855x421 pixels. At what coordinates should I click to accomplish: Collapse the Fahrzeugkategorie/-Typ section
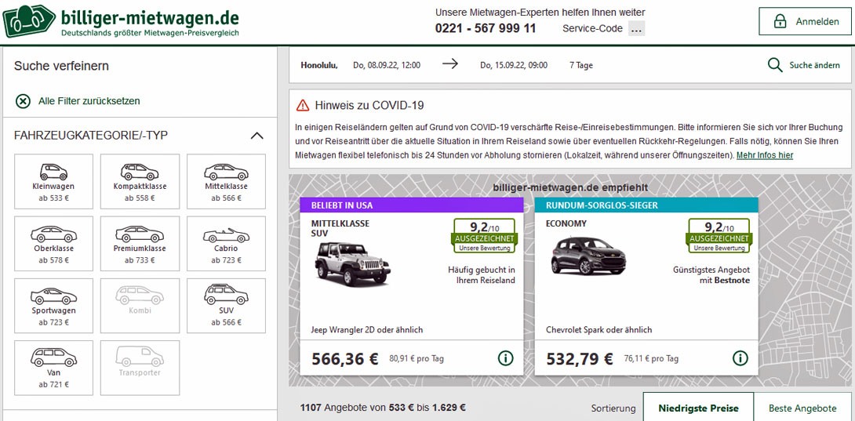pos(256,136)
